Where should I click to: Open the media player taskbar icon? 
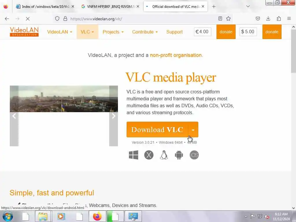(61, 216)
